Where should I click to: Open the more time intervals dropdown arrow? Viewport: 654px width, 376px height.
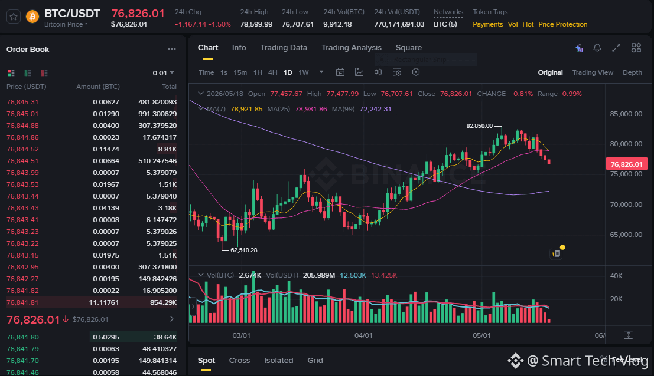321,72
